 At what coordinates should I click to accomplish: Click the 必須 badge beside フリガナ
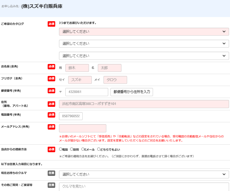51,78
